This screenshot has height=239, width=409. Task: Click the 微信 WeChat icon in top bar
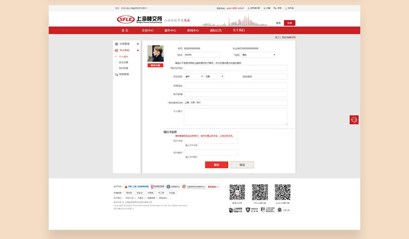[275, 8]
